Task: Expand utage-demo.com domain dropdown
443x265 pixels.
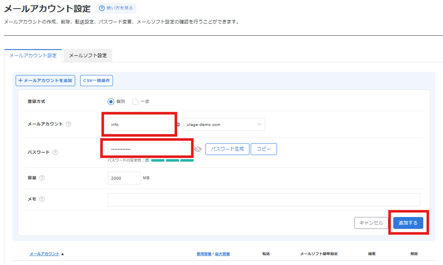Action: [224, 124]
